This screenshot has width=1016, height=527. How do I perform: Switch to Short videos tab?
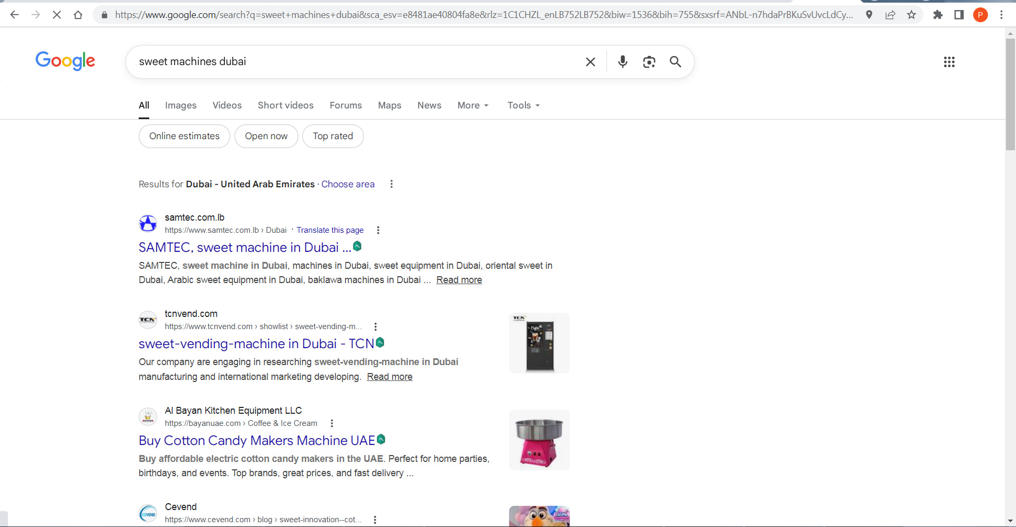pyautogui.click(x=286, y=105)
